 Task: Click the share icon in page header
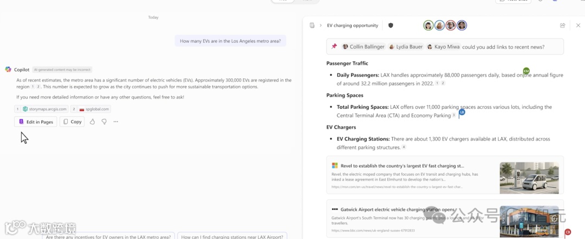(563, 25)
